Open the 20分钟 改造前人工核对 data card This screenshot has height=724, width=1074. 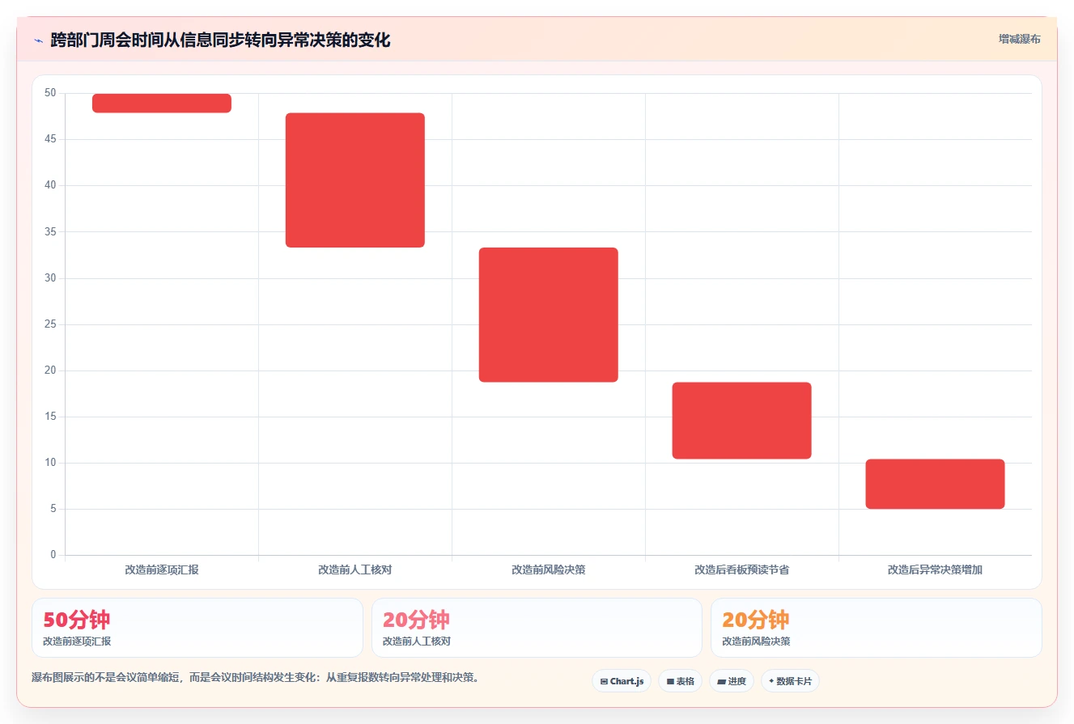point(537,628)
